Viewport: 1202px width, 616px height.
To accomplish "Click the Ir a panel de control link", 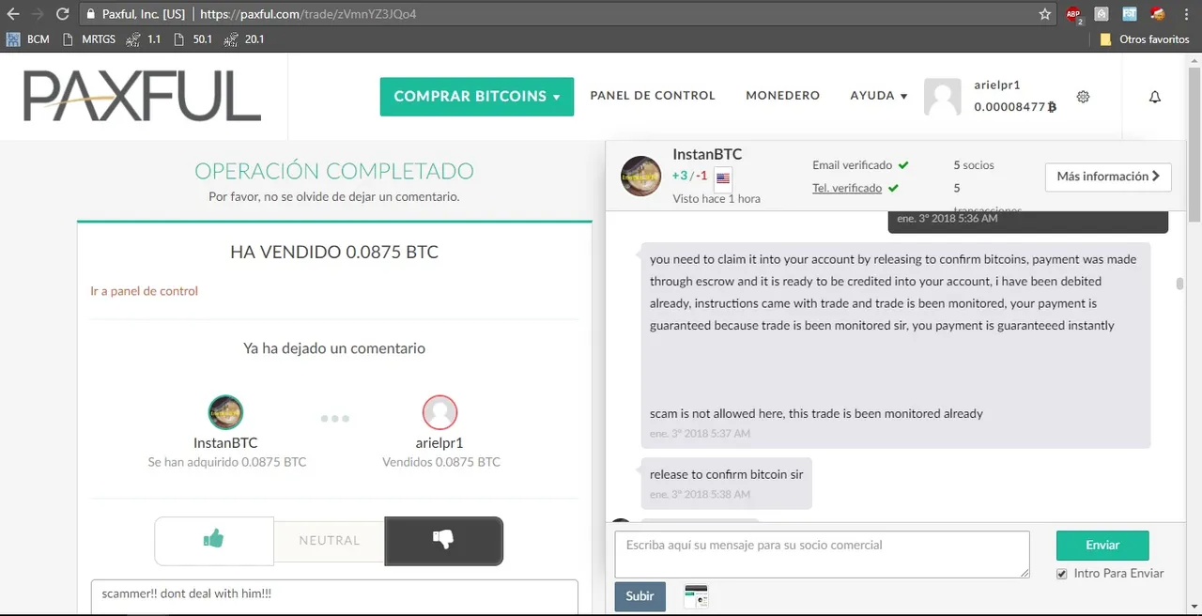I will (x=145, y=291).
